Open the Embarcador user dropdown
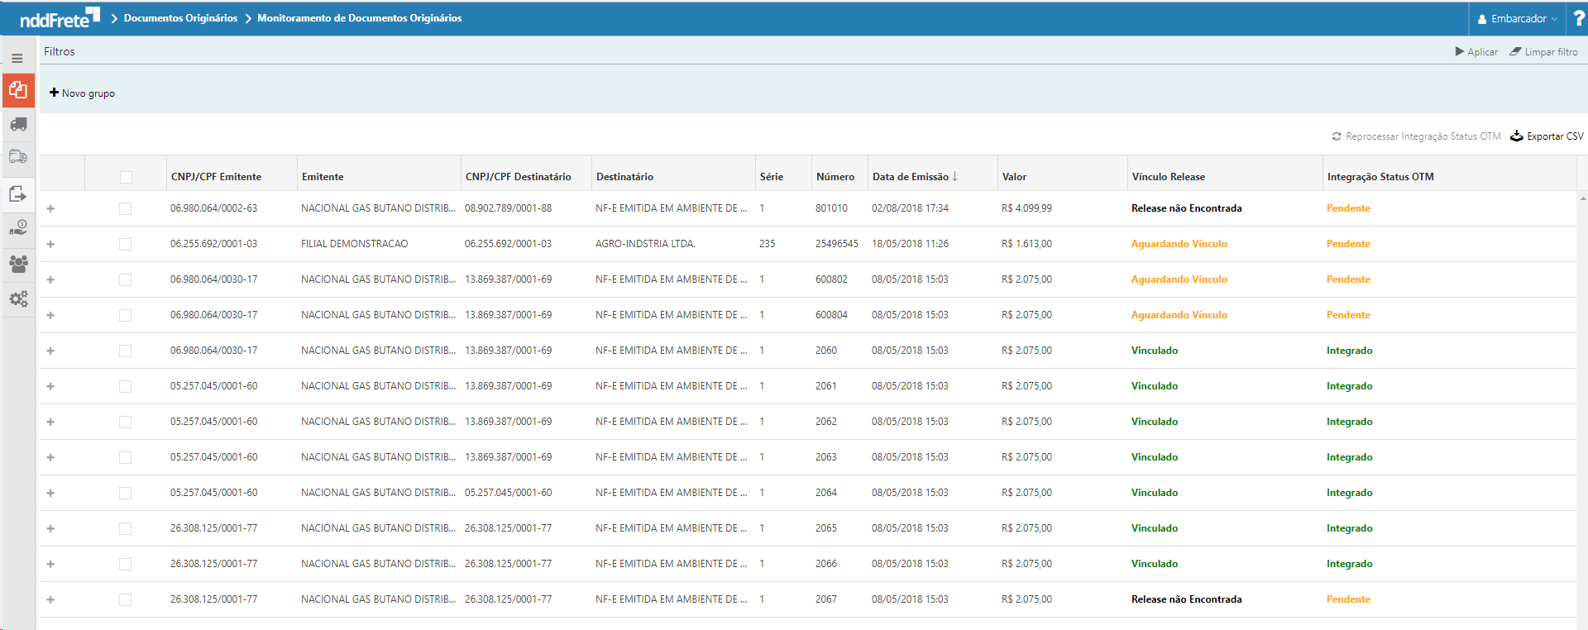The image size is (1588, 630). (1518, 19)
